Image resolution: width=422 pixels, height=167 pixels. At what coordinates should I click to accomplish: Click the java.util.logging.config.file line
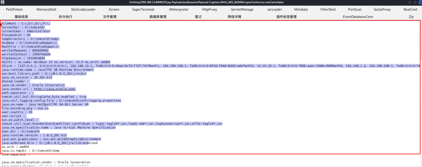(x=61, y=100)
